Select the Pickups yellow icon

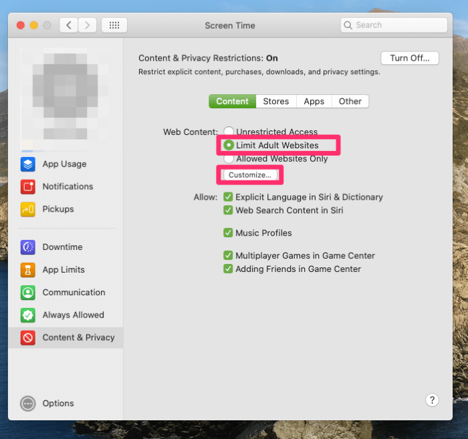pyautogui.click(x=28, y=209)
